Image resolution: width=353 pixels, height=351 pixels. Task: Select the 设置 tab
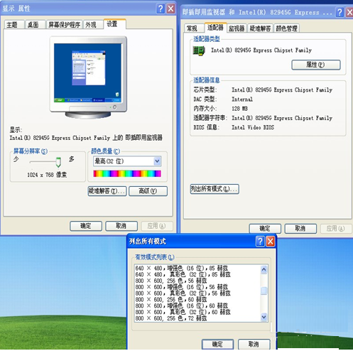[x=114, y=24]
